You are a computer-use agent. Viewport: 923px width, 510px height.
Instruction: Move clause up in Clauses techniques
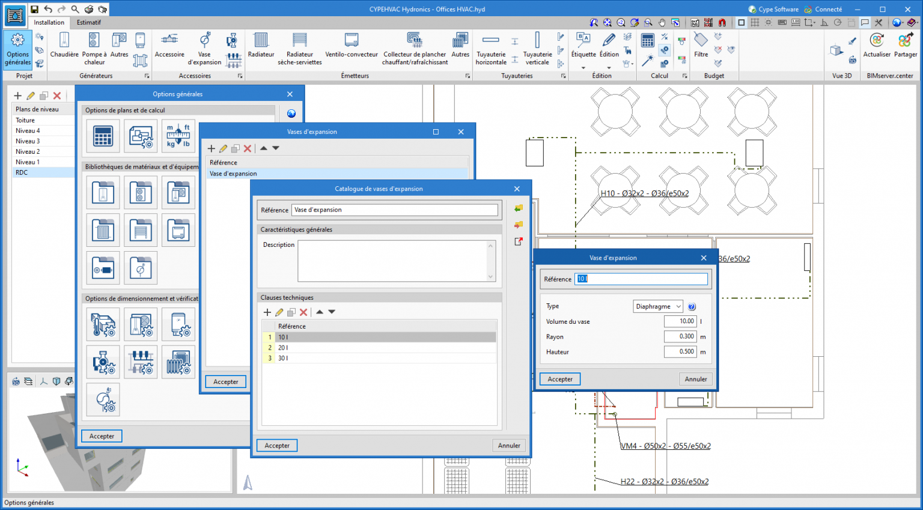[x=320, y=312]
